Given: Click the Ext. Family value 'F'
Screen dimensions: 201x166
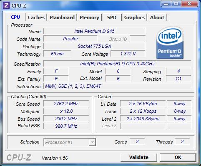Looking at the screenshot, I should (56, 79).
